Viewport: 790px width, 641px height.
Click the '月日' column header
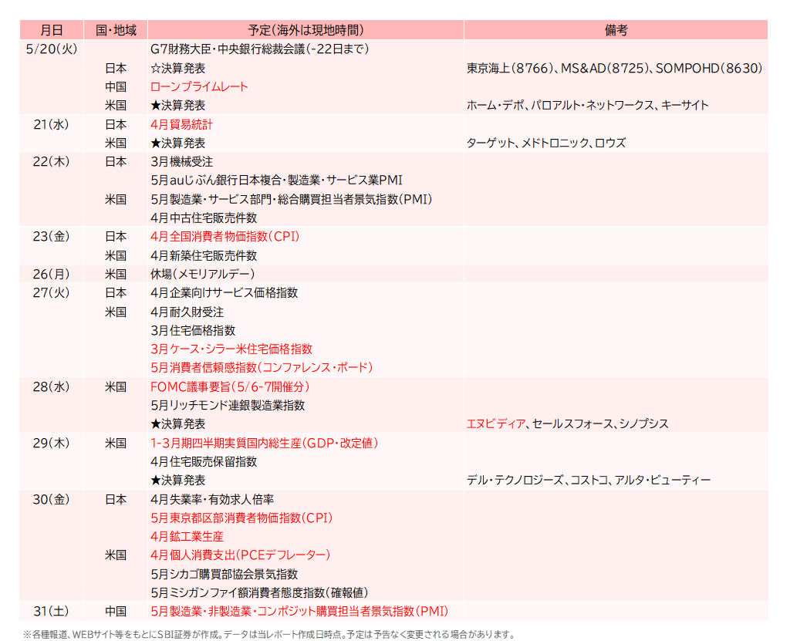[x=52, y=30]
